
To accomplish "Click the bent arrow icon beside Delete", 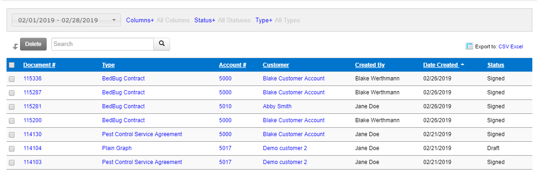I will (x=15, y=47).
